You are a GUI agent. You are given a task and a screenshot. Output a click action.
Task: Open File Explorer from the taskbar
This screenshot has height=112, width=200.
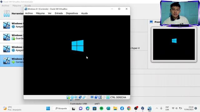(115, 109)
